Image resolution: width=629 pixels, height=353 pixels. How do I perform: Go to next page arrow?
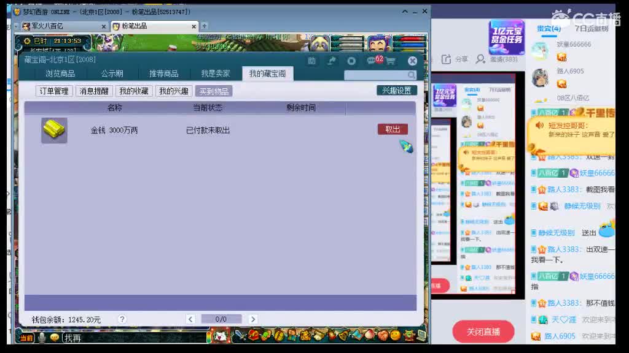click(252, 319)
